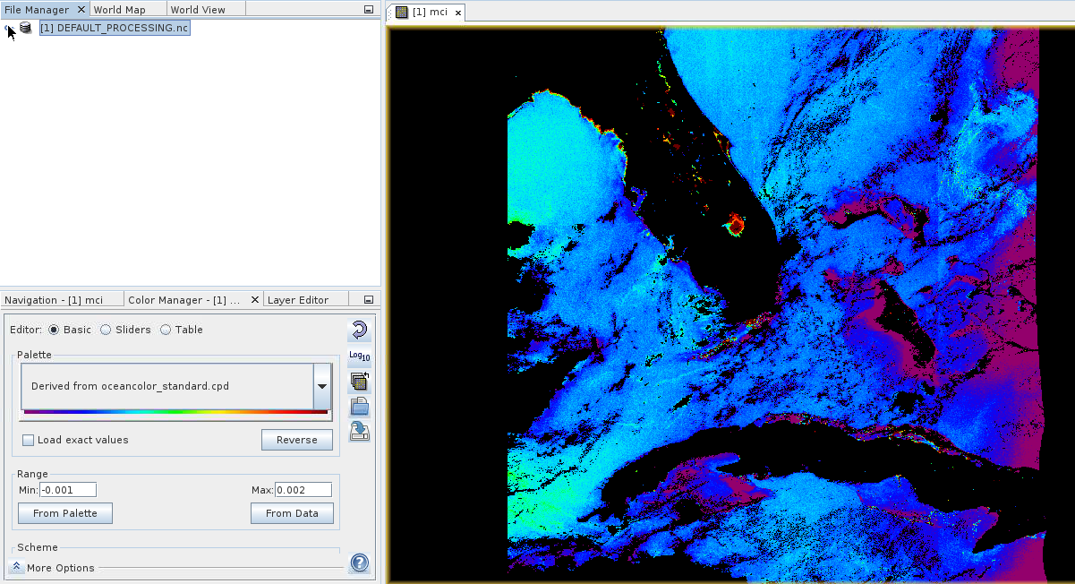Open the Color Manager help icon
1075x584 pixels.
(x=359, y=563)
